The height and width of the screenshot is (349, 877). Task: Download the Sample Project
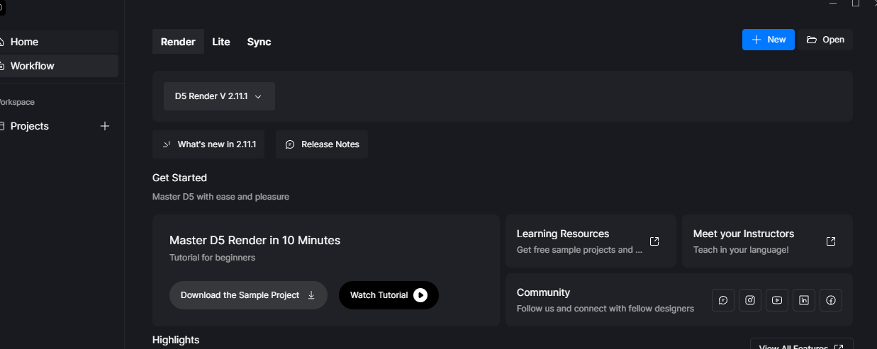pos(248,295)
